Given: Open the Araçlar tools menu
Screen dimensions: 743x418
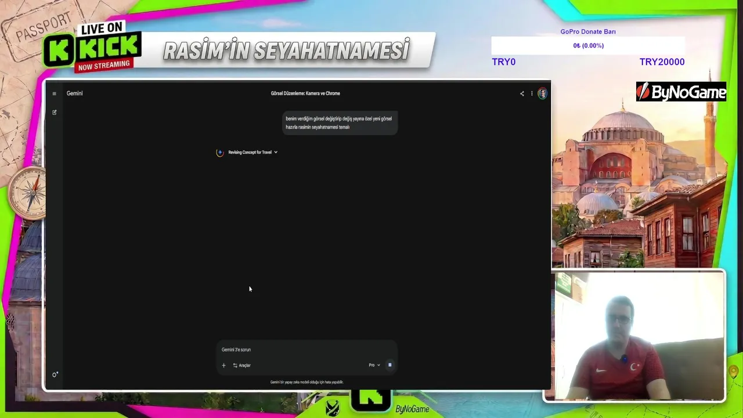Looking at the screenshot, I should point(241,365).
